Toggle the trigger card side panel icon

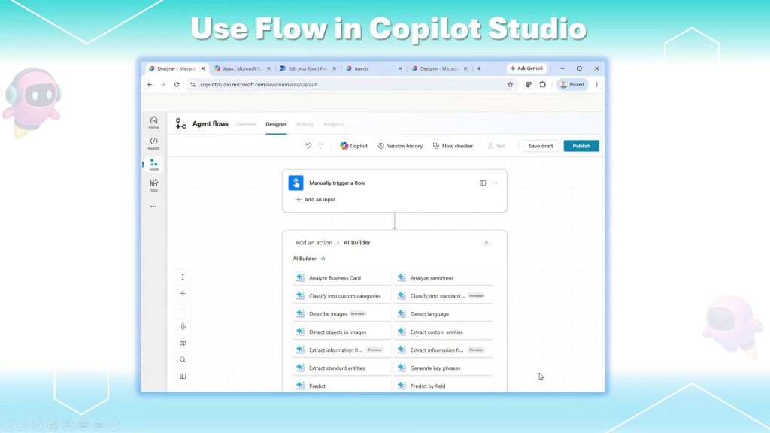tap(483, 183)
